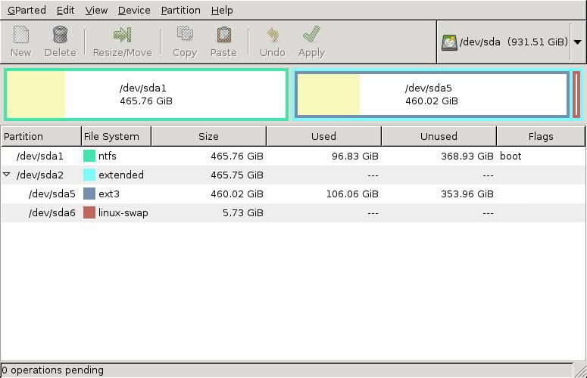The height and width of the screenshot is (378, 587).
Task: Collapse the /dev/sda2 extended partition tree
Action: [7, 175]
